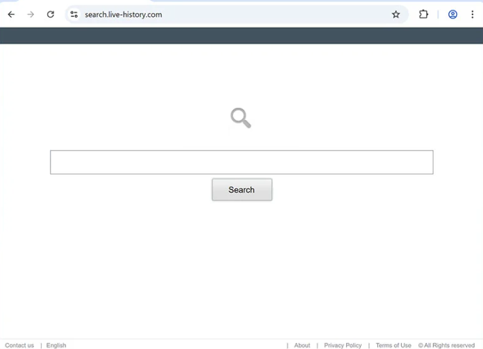
Task: Open the Chrome three-dot menu
Action: click(x=472, y=14)
